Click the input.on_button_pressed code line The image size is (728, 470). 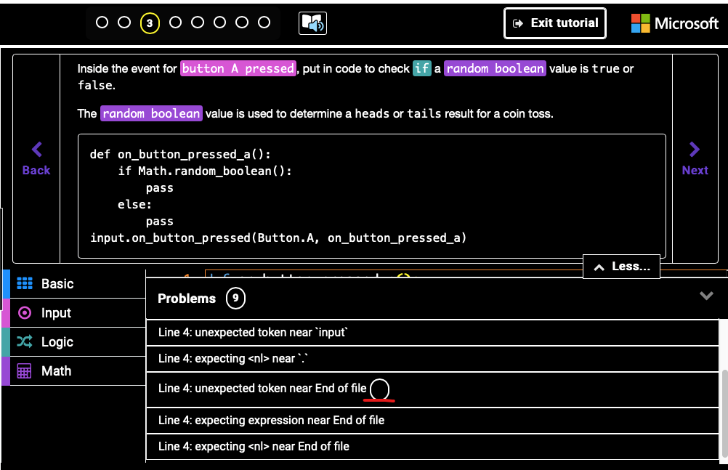tap(278, 238)
